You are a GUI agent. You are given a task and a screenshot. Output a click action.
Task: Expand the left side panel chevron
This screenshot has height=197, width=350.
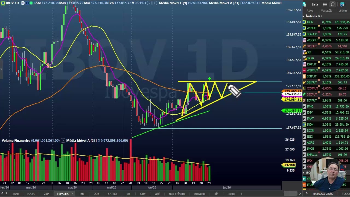point(1,69)
